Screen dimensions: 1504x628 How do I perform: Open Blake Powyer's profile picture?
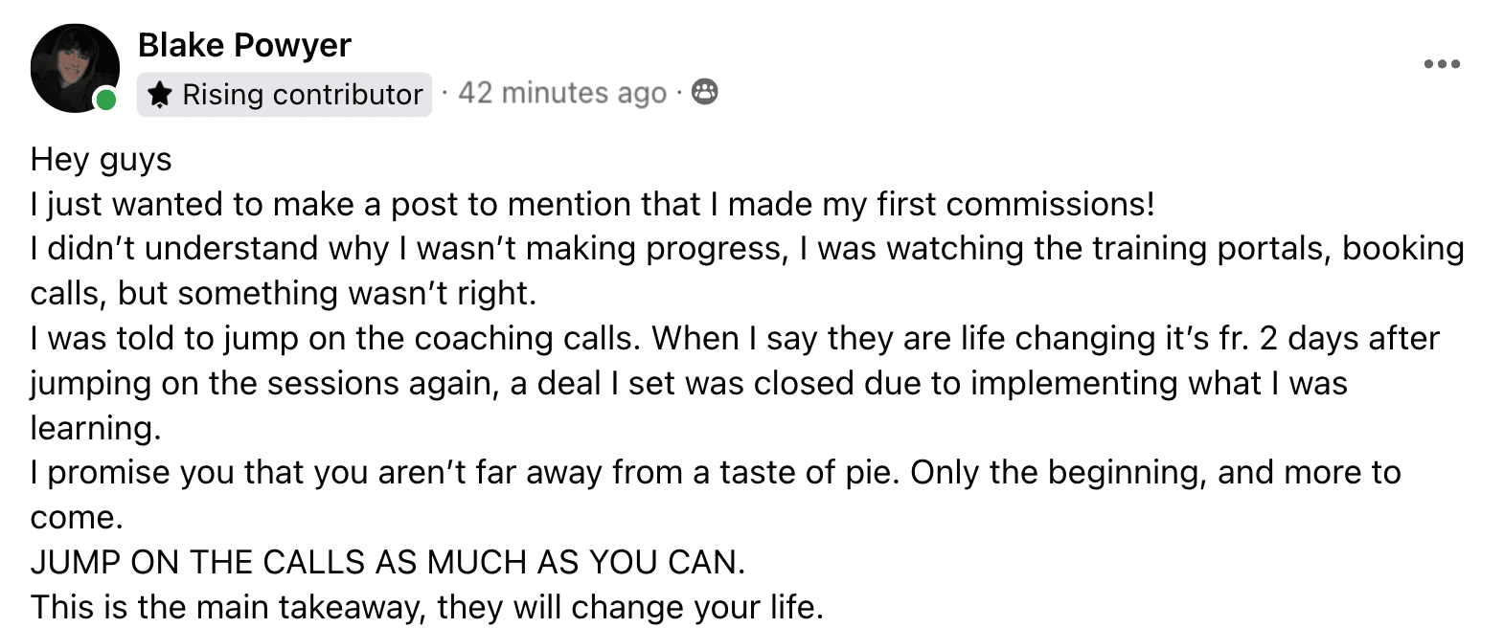point(75,68)
